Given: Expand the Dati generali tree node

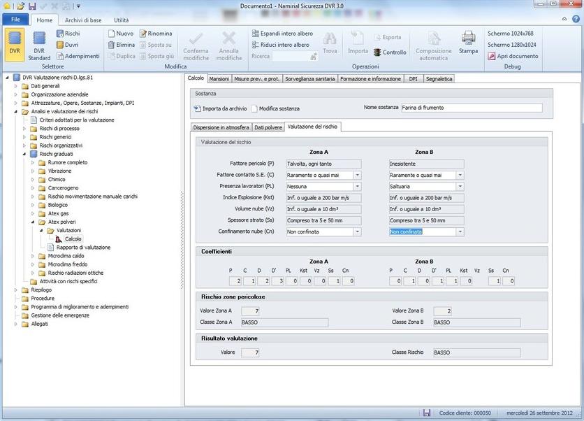Looking at the screenshot, I should pos(17,86).
